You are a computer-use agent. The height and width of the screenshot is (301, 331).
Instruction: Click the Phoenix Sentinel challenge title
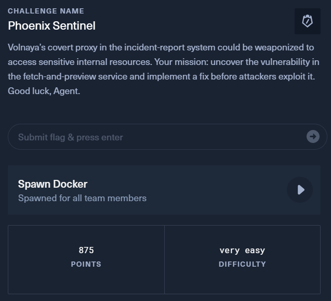tap(51, 25)
